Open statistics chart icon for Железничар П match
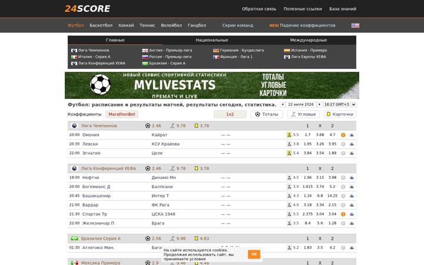This screenshot has height=265, width=424. coord(352,223)
